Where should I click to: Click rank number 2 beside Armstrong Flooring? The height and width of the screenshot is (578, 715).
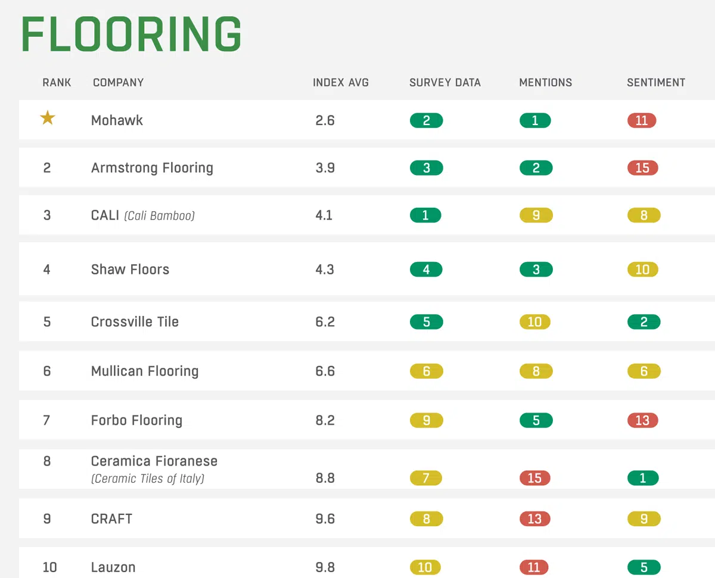47,168
